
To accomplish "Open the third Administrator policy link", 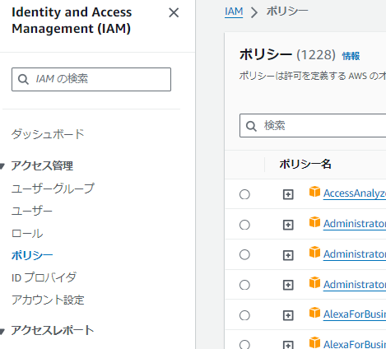I will (355, 285).
